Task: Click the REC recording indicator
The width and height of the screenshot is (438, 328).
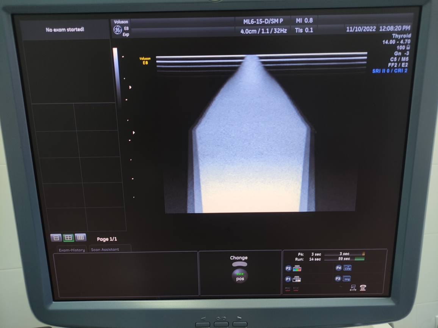Action: click(296, 289)
